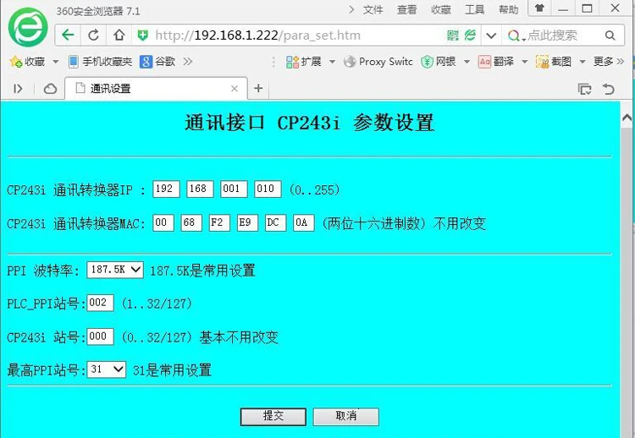Click MAC field containing 00
This screenshot has height=438, width=635.
coord(163,223)
